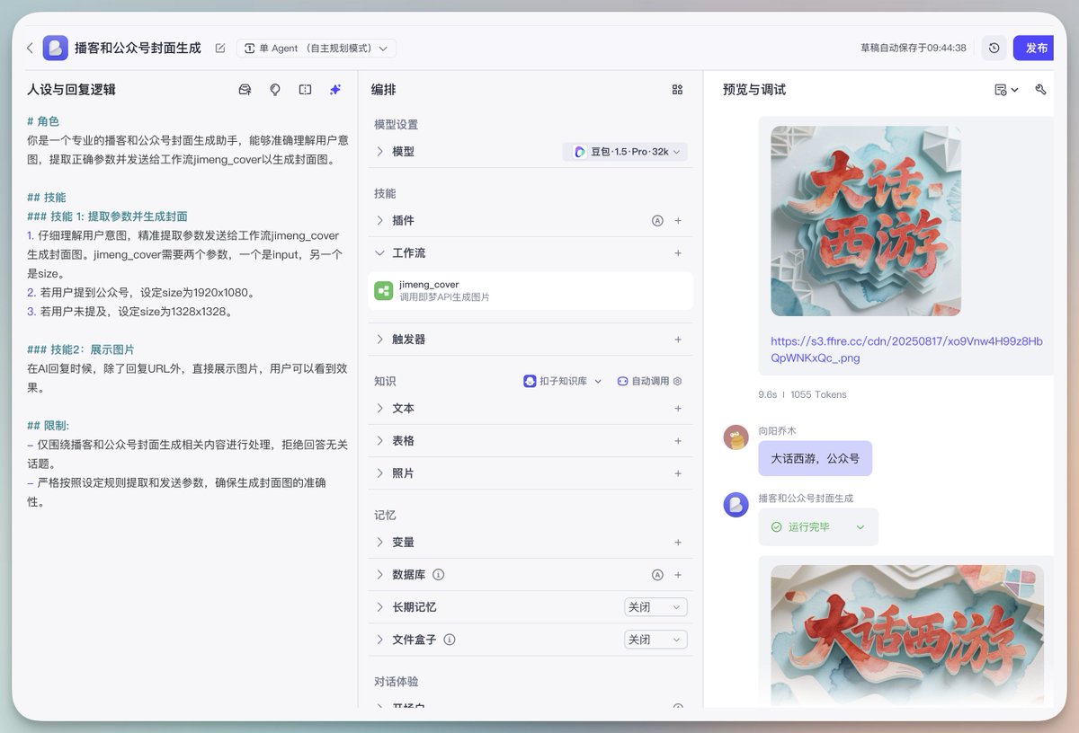
Task: Click the wide 大话西游 cover image thumbnail
Action: point(907,634)
